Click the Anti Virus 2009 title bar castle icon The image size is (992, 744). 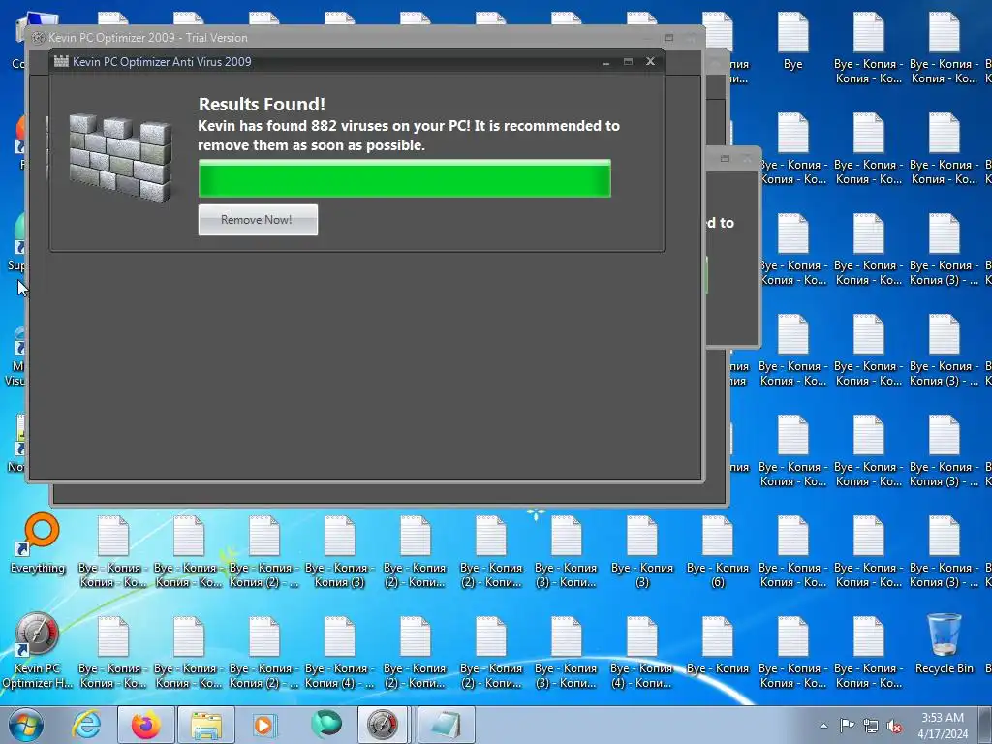tap(61, 61)
